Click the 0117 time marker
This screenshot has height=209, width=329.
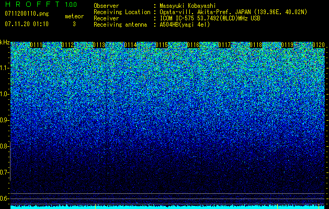pyautogui.click(x=224, y=45)
